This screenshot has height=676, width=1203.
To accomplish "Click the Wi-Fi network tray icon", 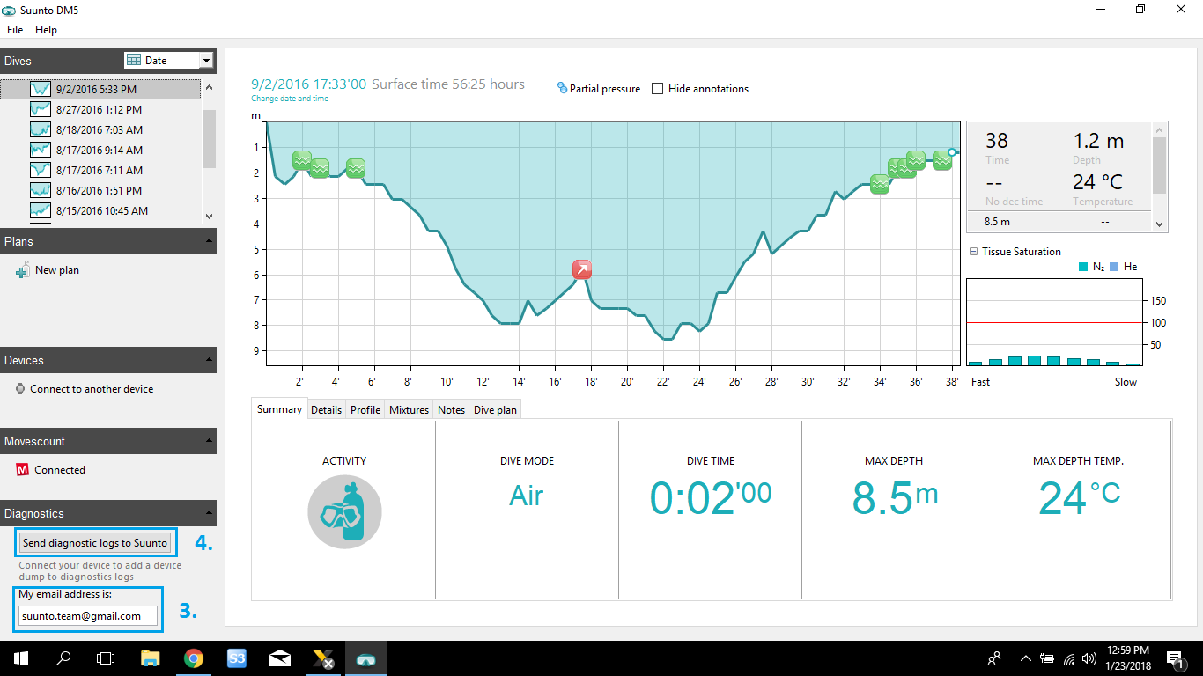I will coord(1069,658).
